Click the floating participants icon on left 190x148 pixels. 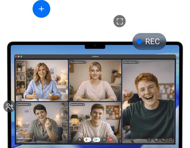tap(9, 107)
